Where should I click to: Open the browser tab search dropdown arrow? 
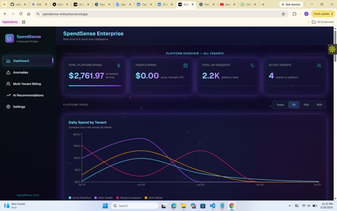pyautogui.click(x=4, y=4)
